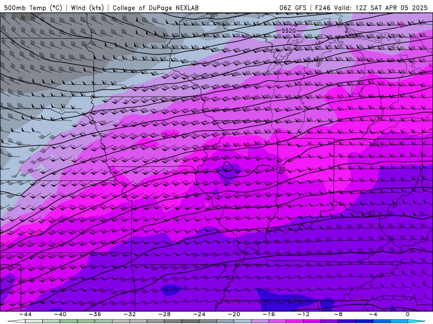Click the "College of DuPage NEXLAB" credit text

pos(155,8)
